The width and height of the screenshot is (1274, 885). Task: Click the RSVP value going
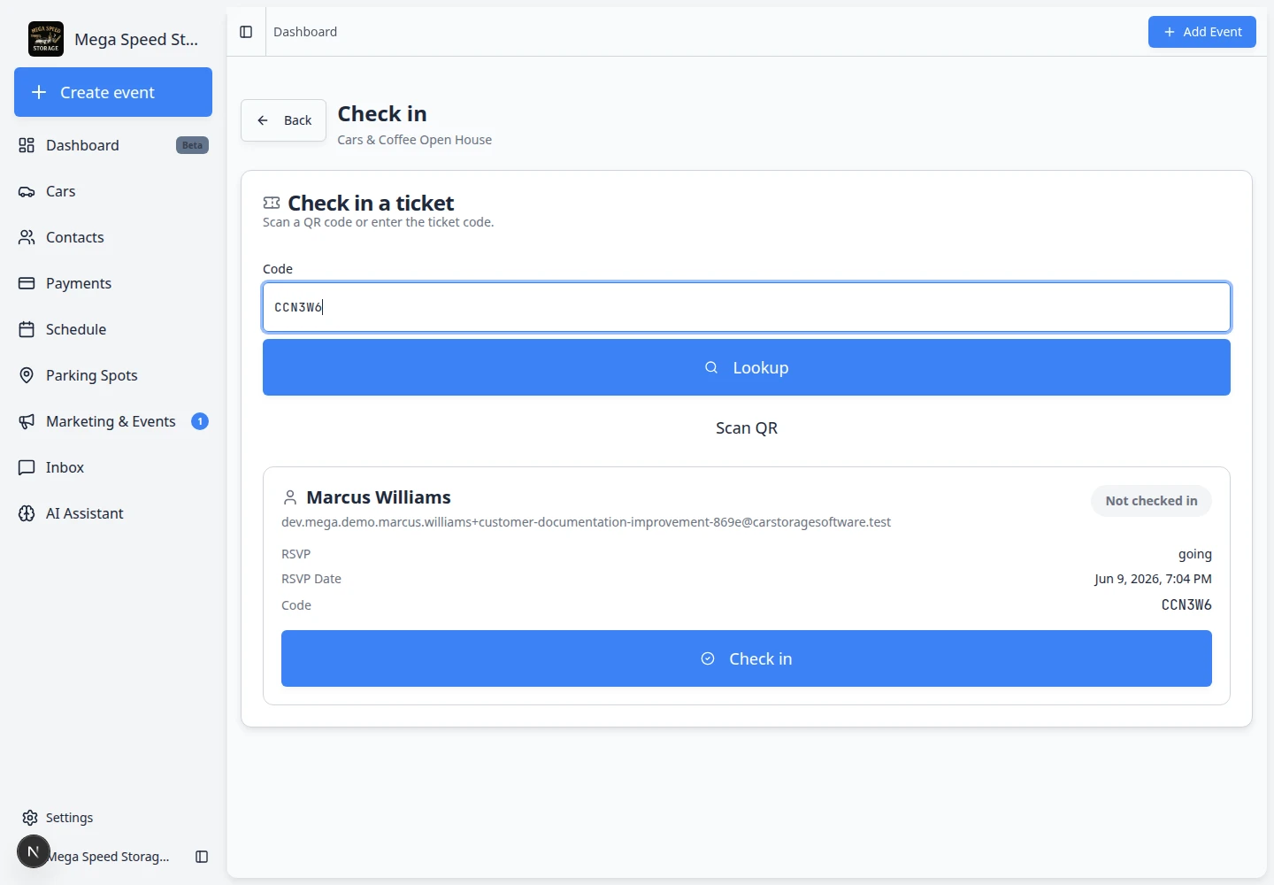coord(1195,554)
